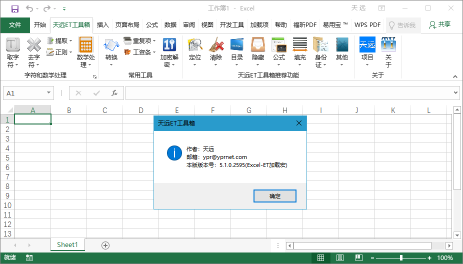Screen dimensions: 463x264
Task: Click the 提取 button
Action: [59, 41]
